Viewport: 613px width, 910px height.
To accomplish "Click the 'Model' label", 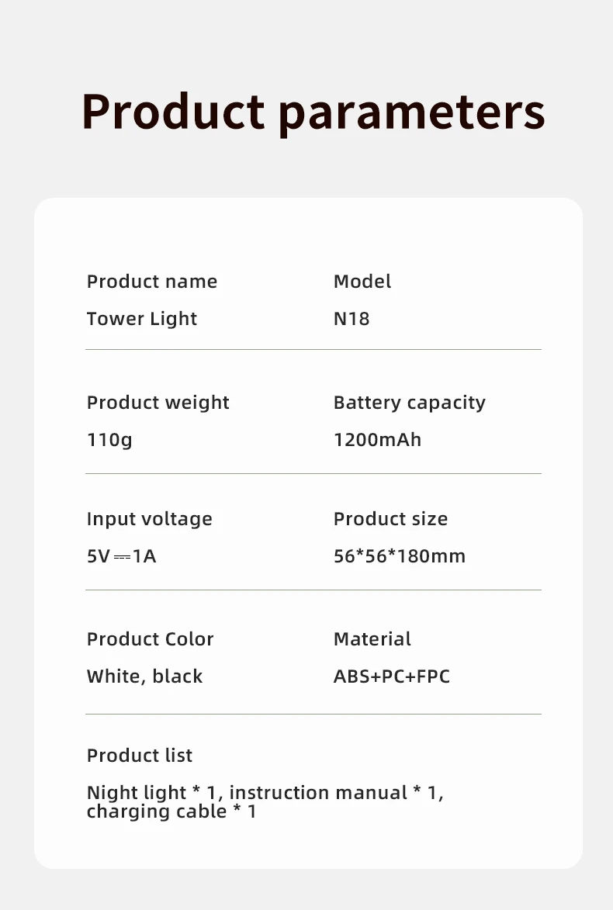I will pyautogui.click(x=362, y=282).
